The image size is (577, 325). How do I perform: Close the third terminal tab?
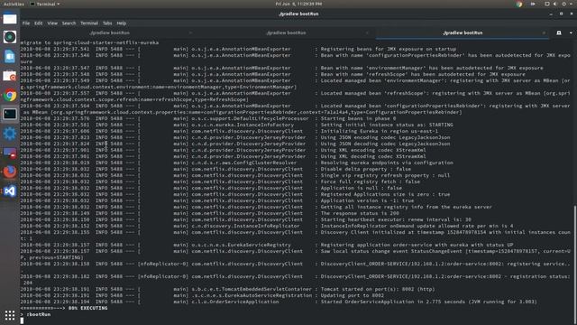click(544, 32)
